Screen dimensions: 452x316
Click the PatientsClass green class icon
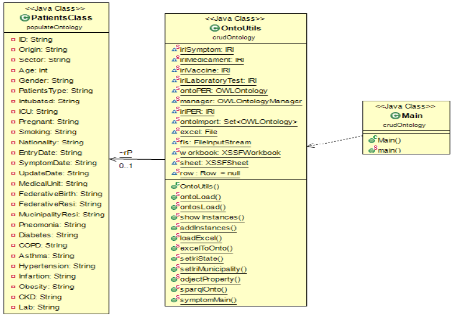pos(24,18)
